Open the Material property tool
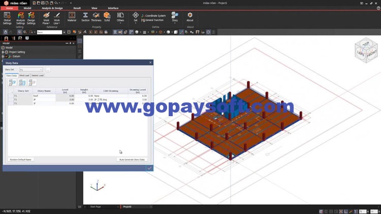 [72, 17]
